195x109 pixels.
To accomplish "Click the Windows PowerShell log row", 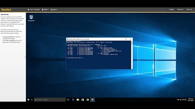I will coord(93,54).
